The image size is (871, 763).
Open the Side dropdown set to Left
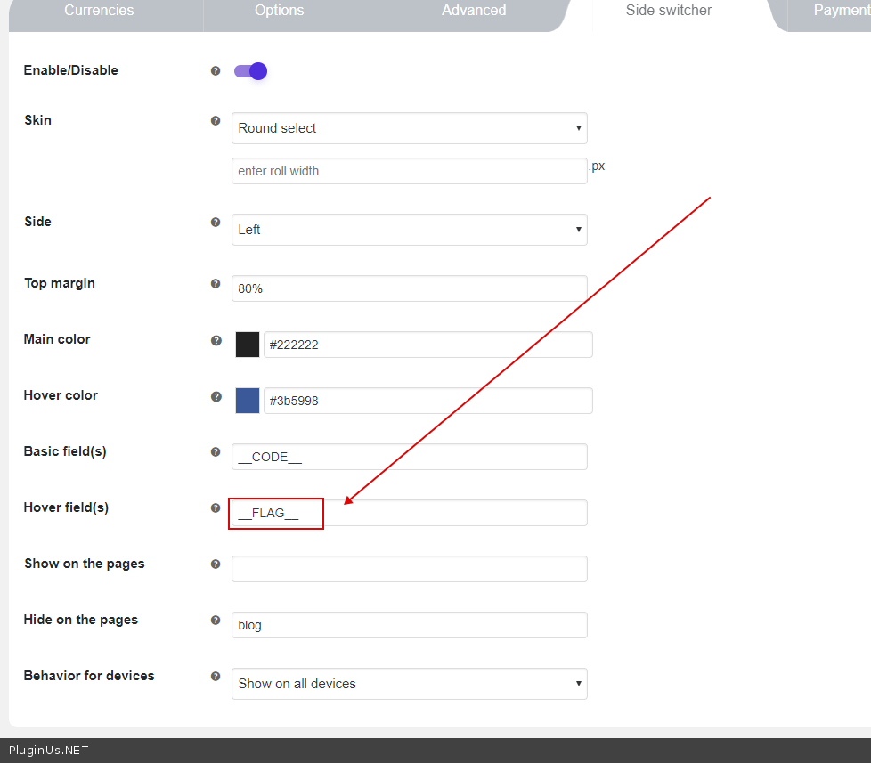click(409, 230)
